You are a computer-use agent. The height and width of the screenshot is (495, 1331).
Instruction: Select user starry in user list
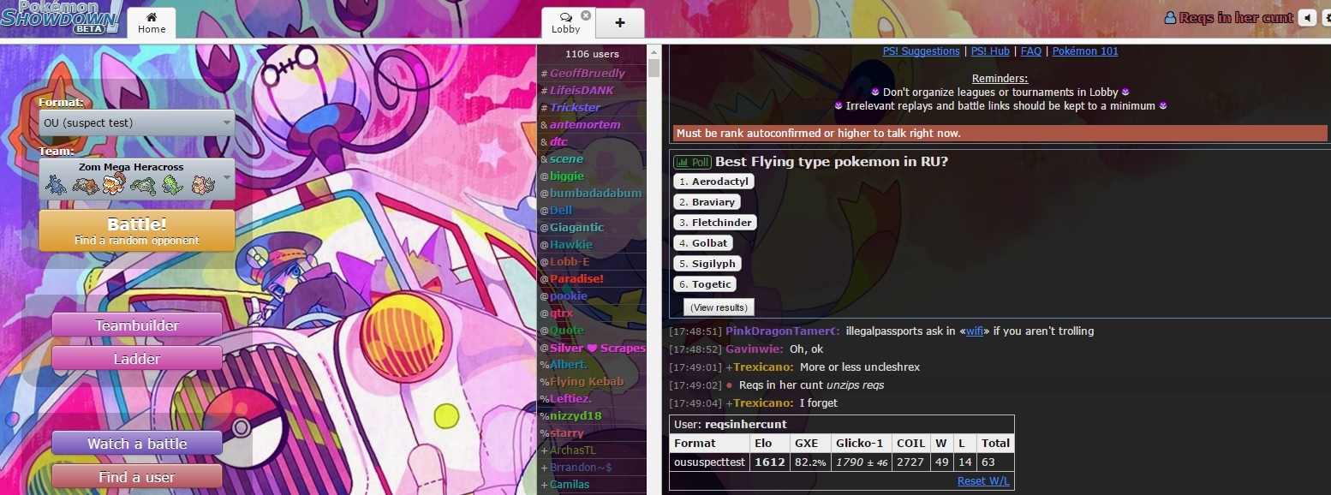[592, 433]
